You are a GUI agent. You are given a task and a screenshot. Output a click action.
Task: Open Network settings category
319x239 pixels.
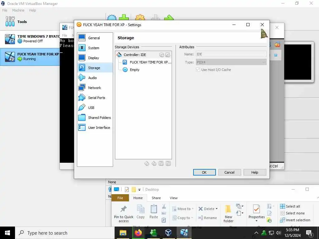tap(95, 87)
